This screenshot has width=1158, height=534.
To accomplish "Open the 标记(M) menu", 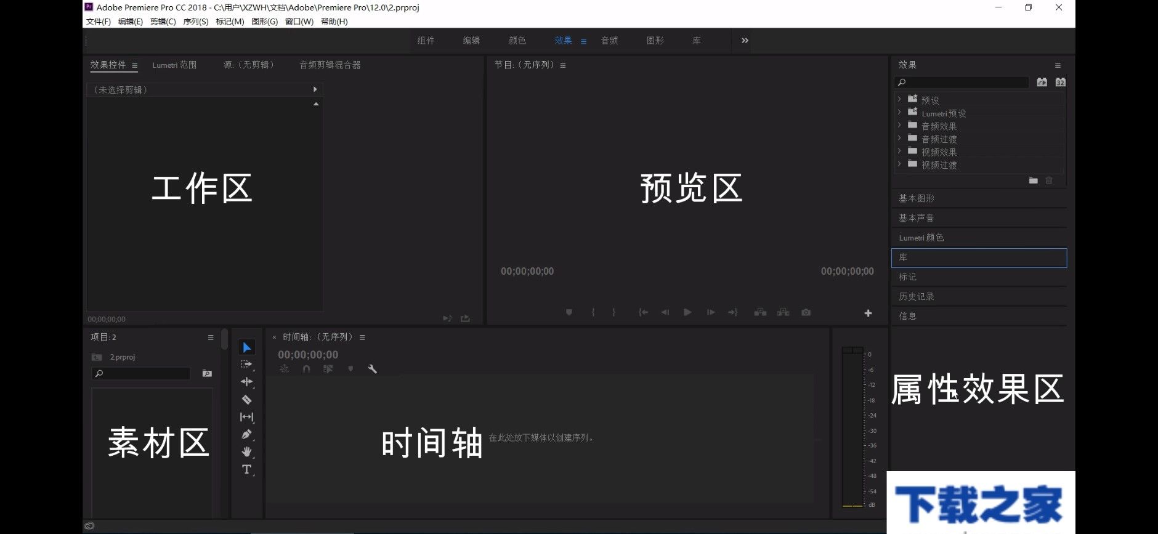I will click(x=230, y=22).
